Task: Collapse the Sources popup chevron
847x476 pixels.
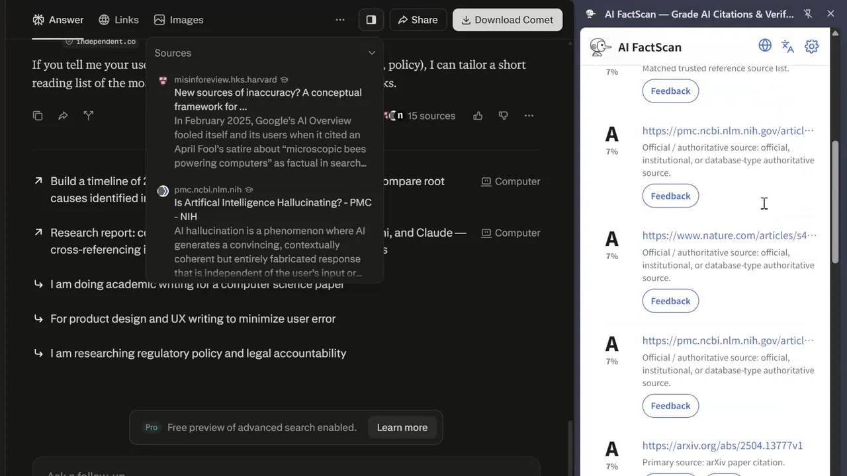Action: point(372,53)
